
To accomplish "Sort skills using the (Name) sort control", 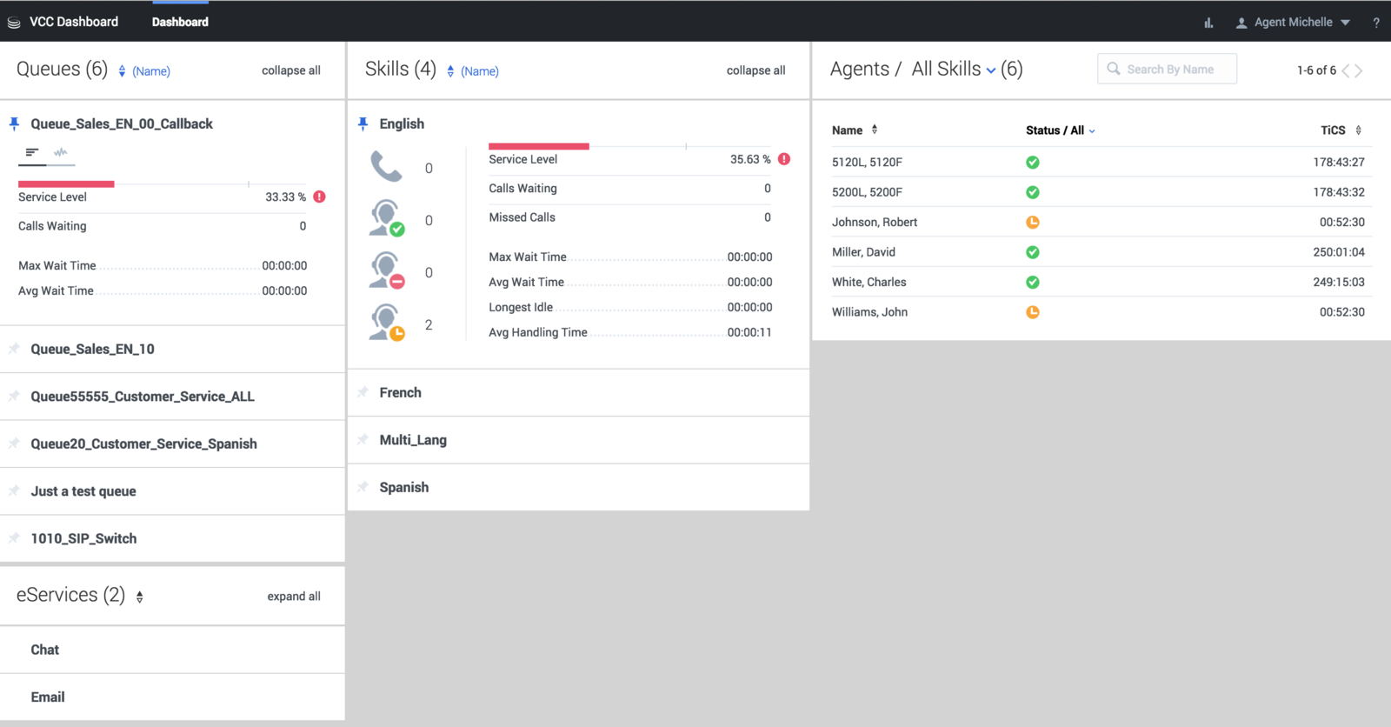I will (473, 71).
